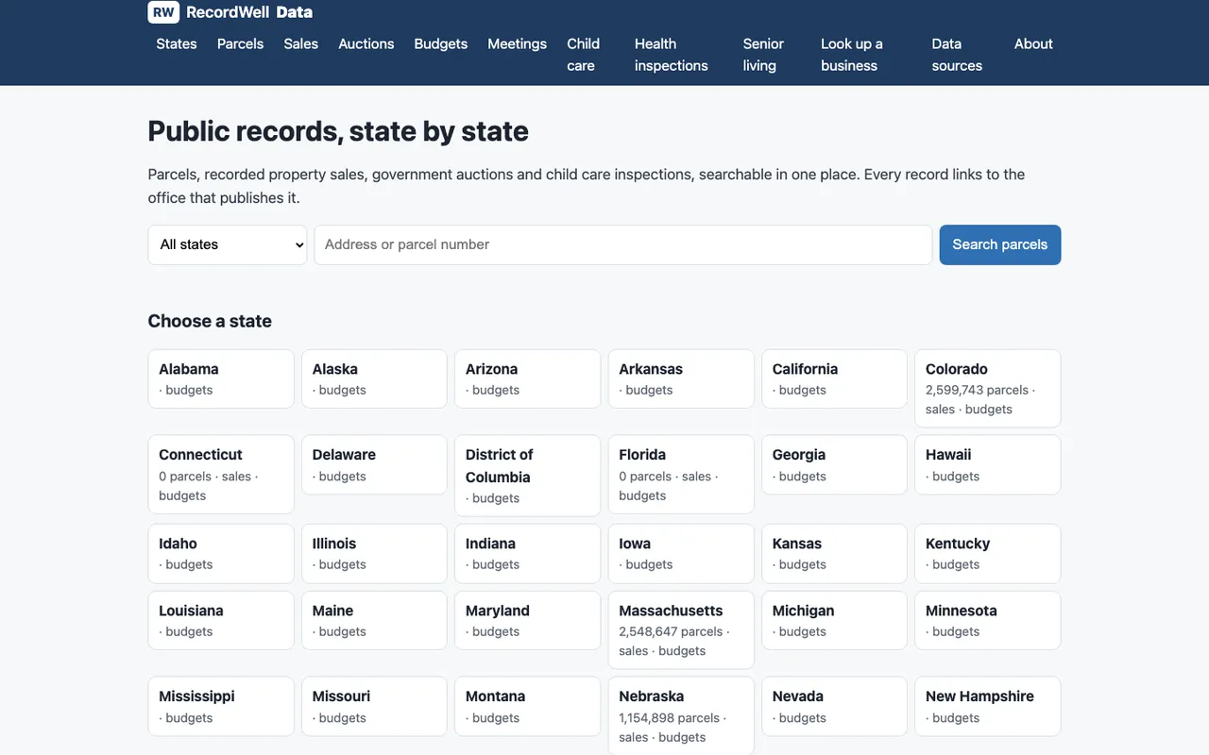Choose the Montana state card
Viewport: 1209px width, 755px height.
[x=527, y=706]
